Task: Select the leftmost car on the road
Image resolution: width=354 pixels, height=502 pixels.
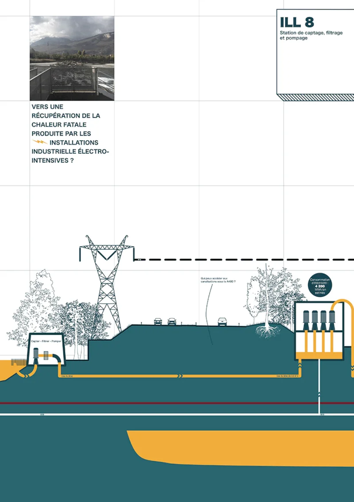Action: click(158, 321)
